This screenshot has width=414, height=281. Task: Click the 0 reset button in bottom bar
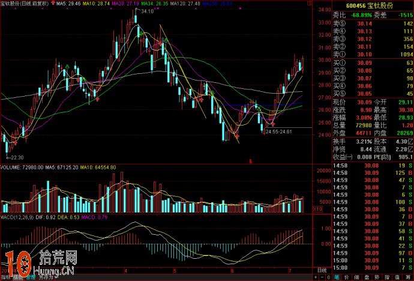(x=329, y=277)
